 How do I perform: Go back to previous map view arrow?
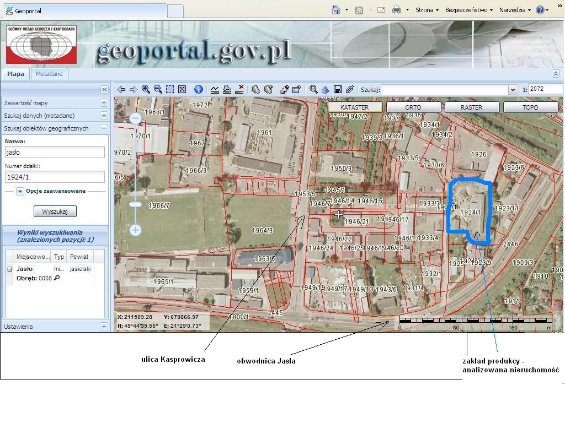pos(121,89)
